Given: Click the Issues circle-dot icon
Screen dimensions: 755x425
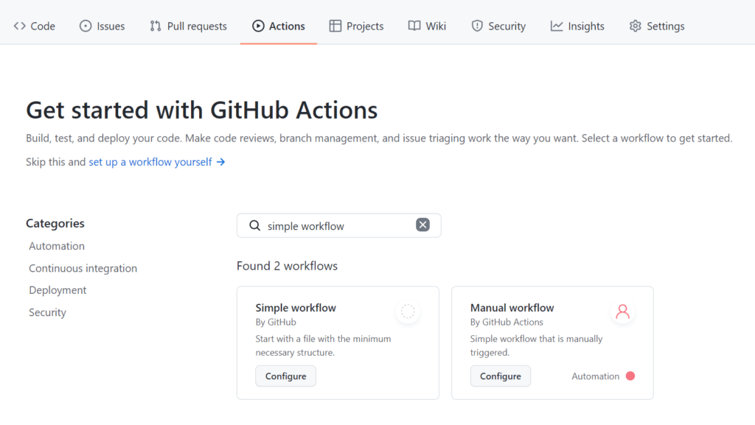Looking at the screenshot, I should click(86, 26).
